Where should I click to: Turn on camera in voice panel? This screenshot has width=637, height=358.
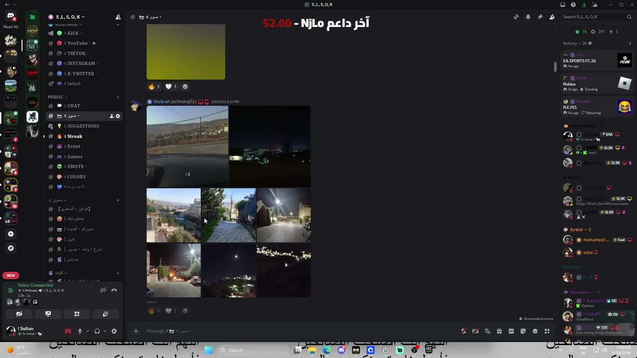tap(19, 314)
